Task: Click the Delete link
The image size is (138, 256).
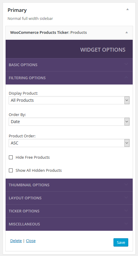Action: 16,241
